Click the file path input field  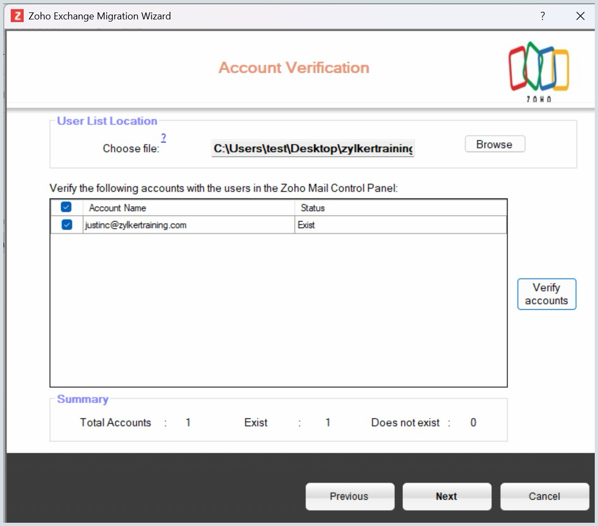click(312, 148)
